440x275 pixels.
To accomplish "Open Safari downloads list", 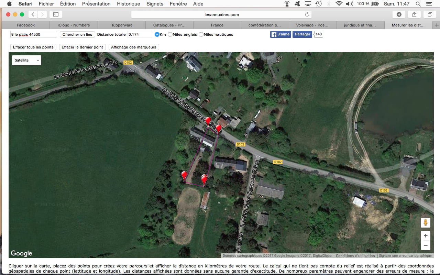I will coord(399,14).
